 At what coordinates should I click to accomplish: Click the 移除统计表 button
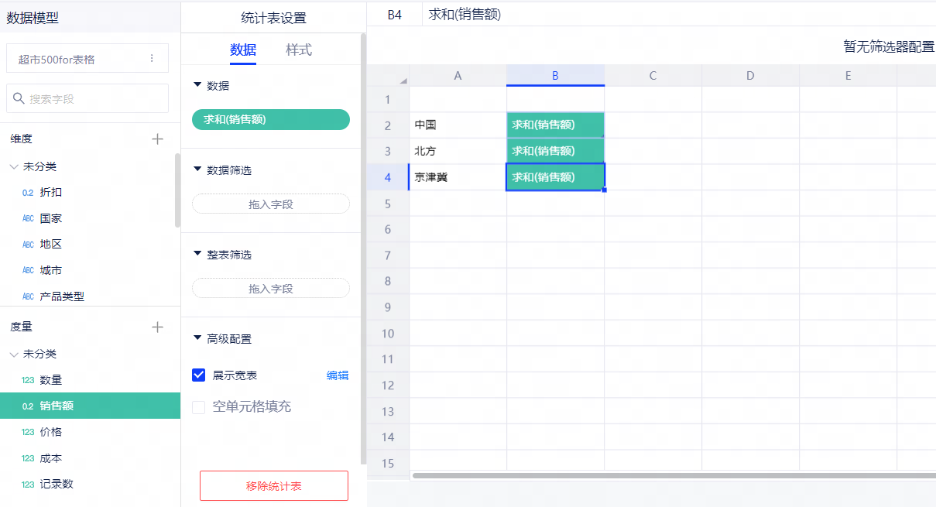[274, 486]
